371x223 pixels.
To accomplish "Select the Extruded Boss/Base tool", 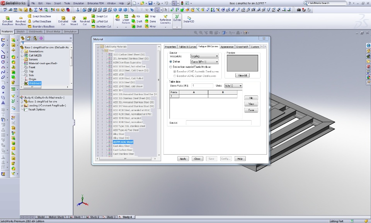I will click(x=7, y=21).
